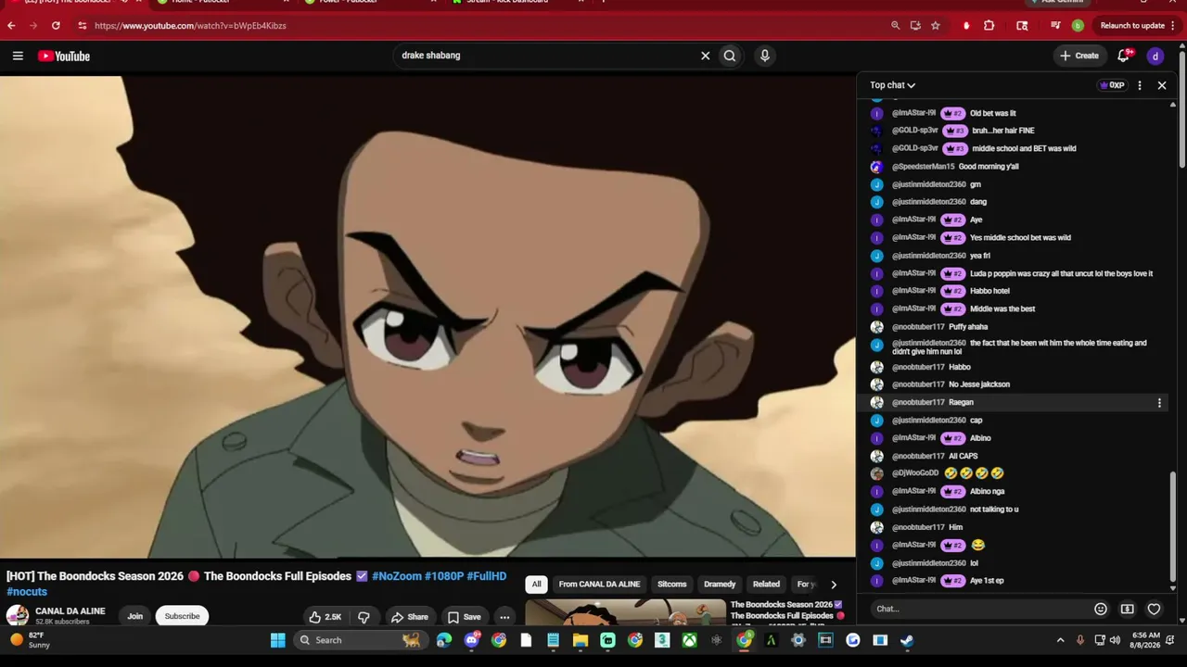The image size is (1187, 667).
Task: View site information in address bar
Action: 83,26
